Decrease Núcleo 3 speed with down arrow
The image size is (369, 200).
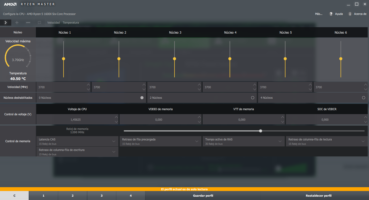pyautogui.click(x=199, y=89)
